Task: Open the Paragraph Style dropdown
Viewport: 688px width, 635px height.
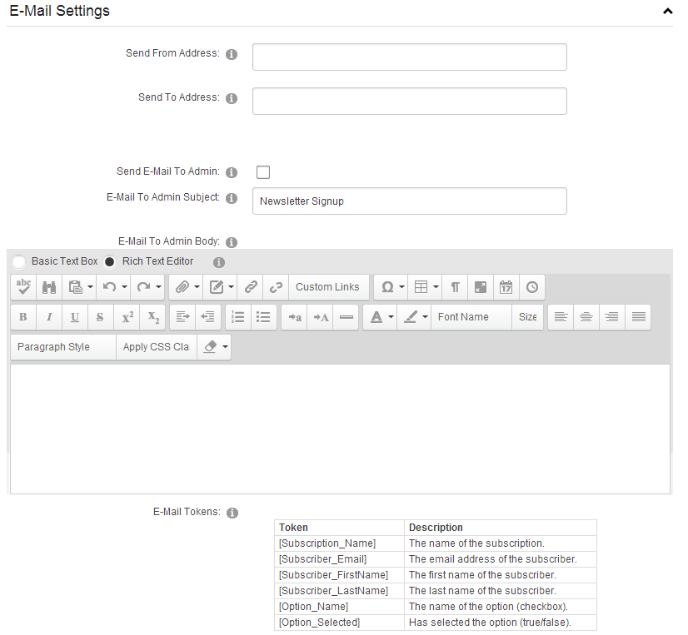Action: [x=63, y=347]
